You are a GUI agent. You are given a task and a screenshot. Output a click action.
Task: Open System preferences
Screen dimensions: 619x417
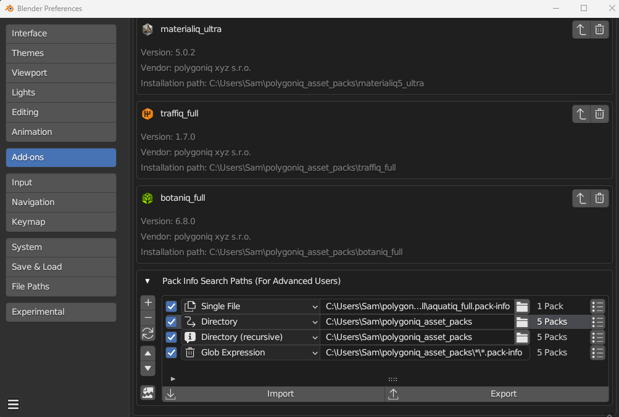click(61, 247)
